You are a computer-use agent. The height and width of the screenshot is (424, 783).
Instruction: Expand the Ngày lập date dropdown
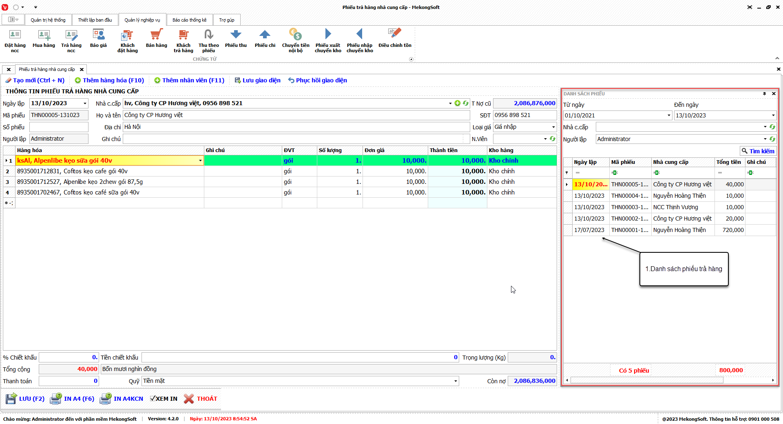pos(85,104)
